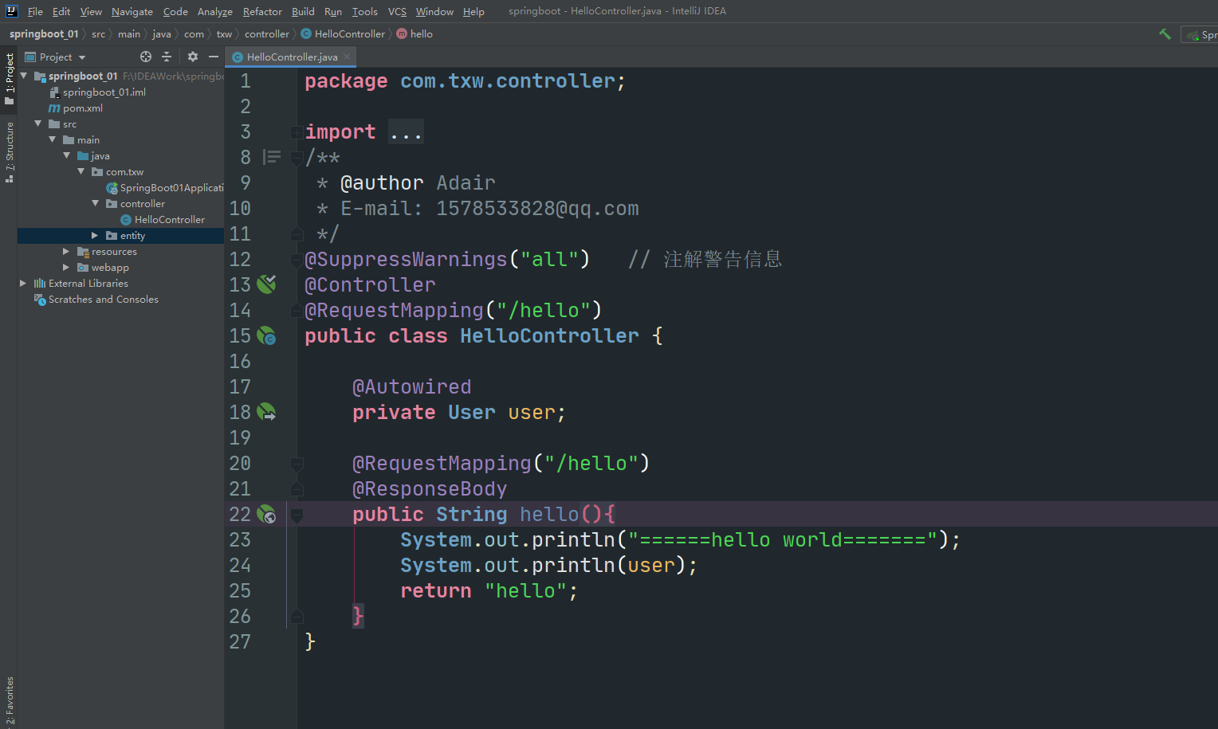Screen dimensions: 1218x729
Task: Hide the Project panel with minus icon
Action: 214,57
